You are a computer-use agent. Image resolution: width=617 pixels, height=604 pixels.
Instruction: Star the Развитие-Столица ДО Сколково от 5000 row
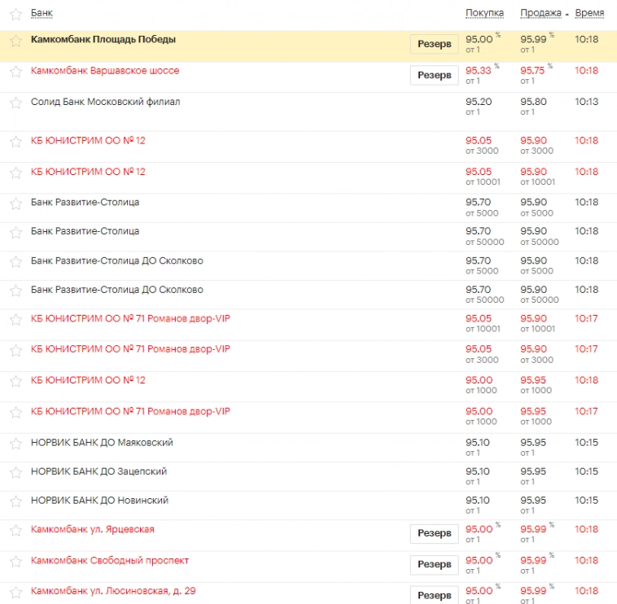point(16,262)
